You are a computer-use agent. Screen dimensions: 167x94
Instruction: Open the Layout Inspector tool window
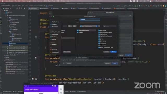pyautogui.click(x=160, y=91)
